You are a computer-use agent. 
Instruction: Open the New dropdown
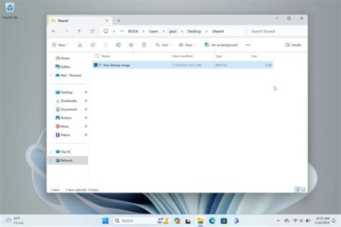point(60,45)
